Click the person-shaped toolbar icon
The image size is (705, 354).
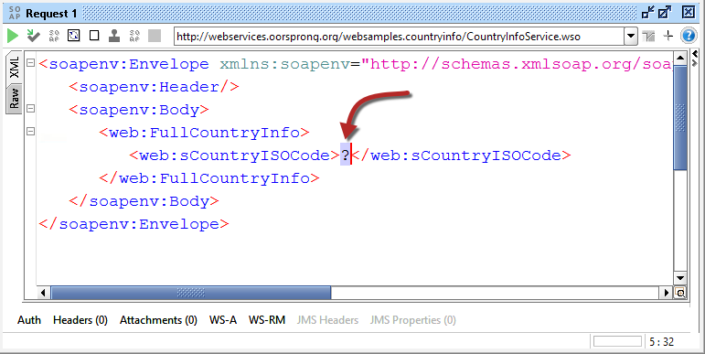[x=114, y=36]
